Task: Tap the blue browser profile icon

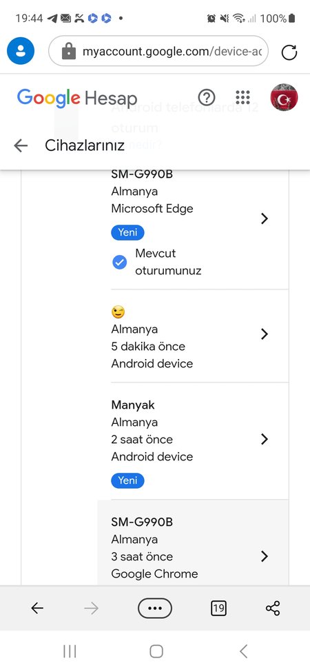Action: (x=21, y=51)
